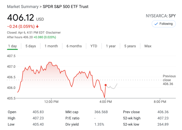This screenshot has width=182, height=130.
Task: Select the 1 day tab
Action: coord(12,46)
